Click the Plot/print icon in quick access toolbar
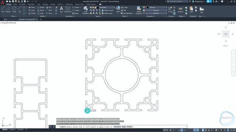The height and width of the screenshot is (132, 236). coord(25,1)
